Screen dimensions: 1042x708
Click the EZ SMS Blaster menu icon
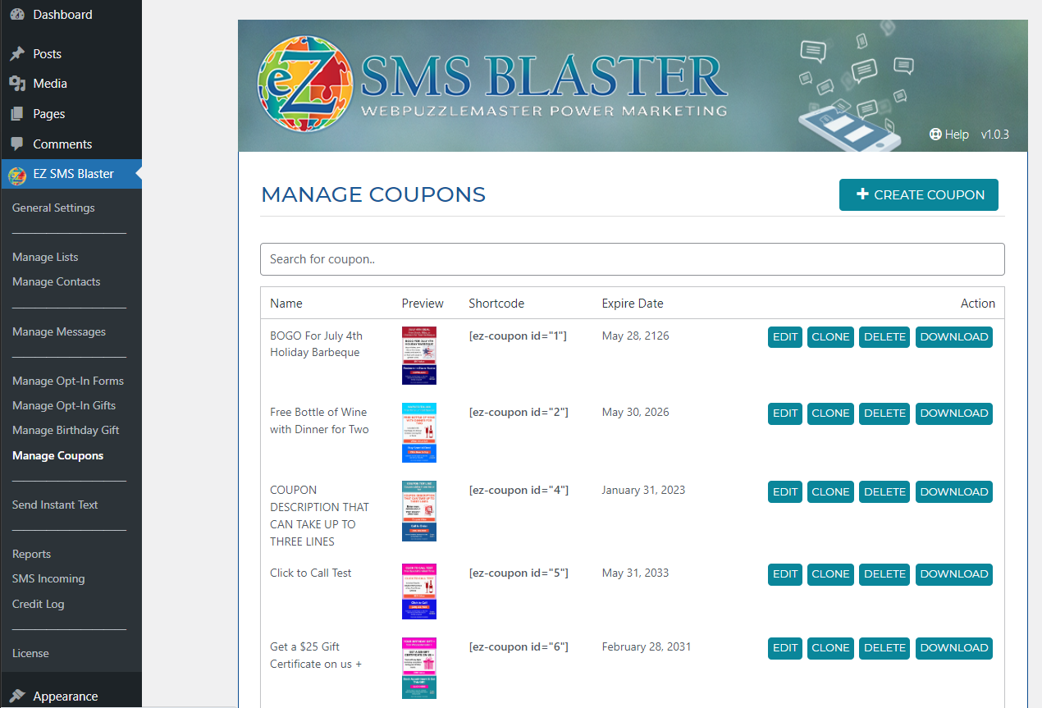(x=17, y=175)
